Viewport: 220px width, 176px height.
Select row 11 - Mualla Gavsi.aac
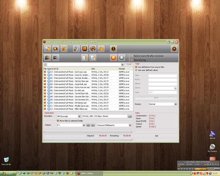click(88, 106)
